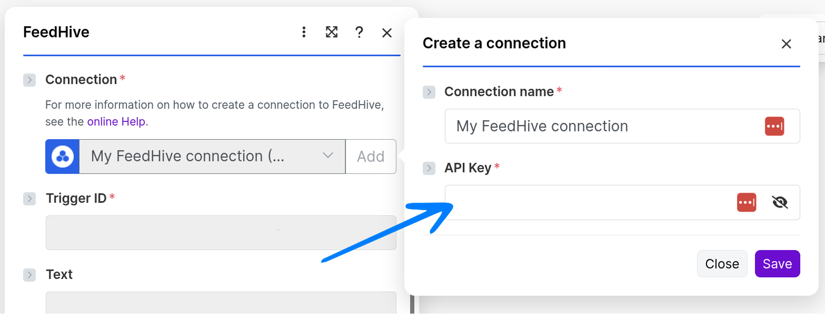Viewport: 825px width, 332px height.
Task: Open the online Help link
Action: coord(116,122)
